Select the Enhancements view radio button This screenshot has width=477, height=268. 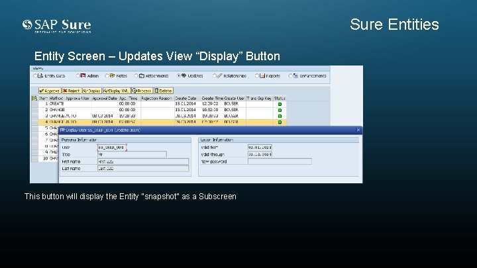(x=290, y=75)
